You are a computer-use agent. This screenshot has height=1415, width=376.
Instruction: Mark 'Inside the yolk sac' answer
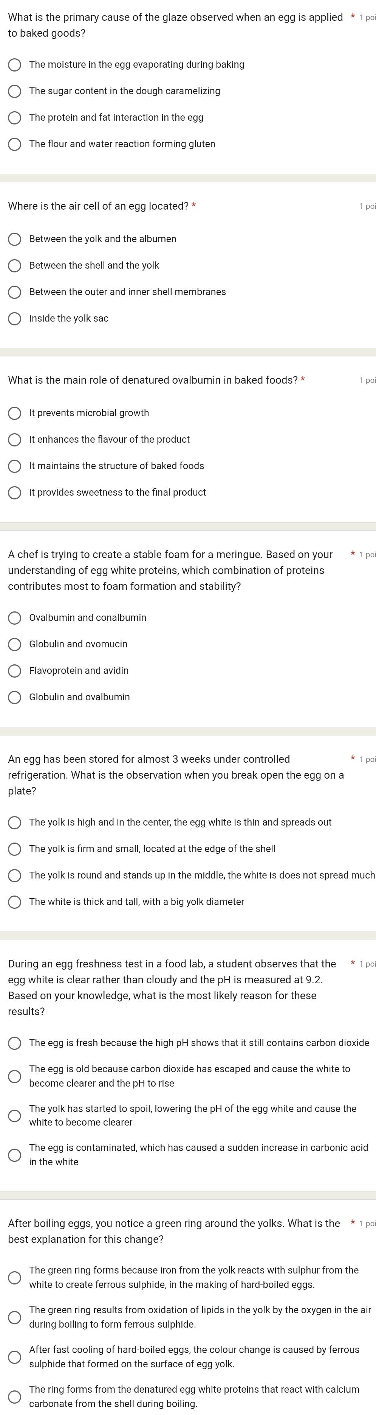tap(15, 319)
